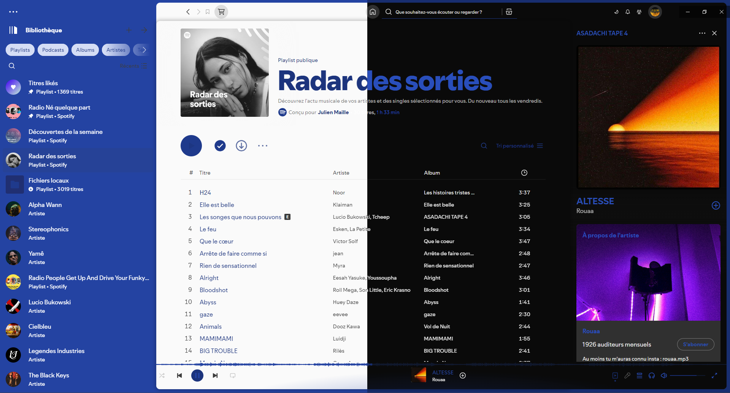Add current track from player bar

(463, 375)
